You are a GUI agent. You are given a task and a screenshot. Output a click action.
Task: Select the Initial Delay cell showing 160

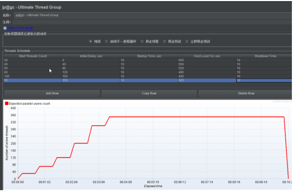(x=91, y=76)
